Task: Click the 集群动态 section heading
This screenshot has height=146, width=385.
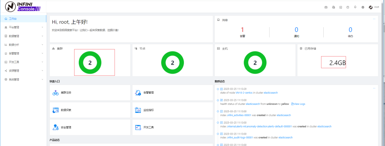Action: pos(220,81)
